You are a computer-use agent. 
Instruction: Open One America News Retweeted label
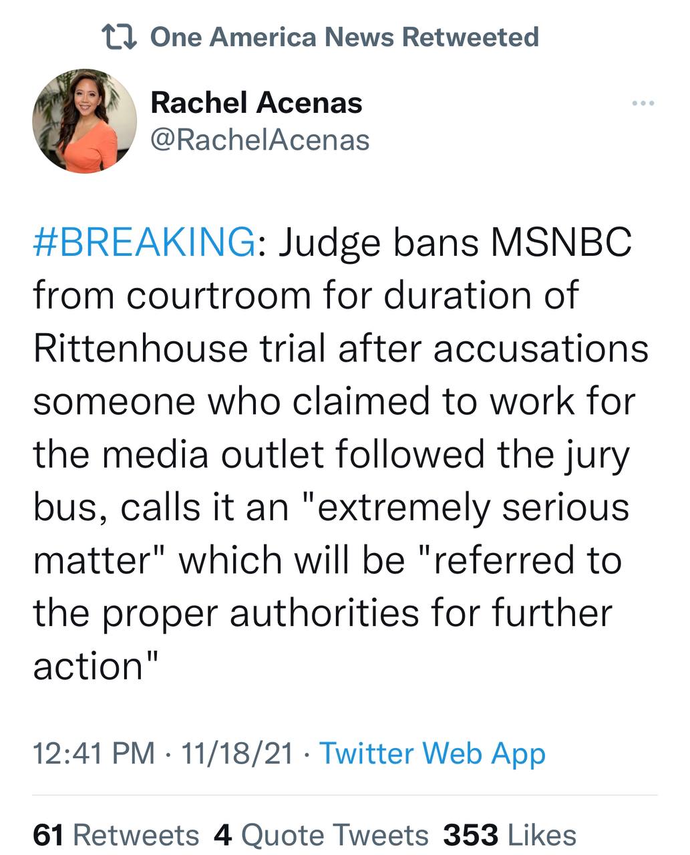(x=344, y=37)
